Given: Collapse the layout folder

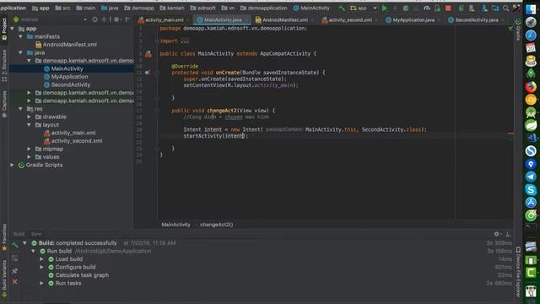Looking at the screenshot, I should (x=30, y=125).
